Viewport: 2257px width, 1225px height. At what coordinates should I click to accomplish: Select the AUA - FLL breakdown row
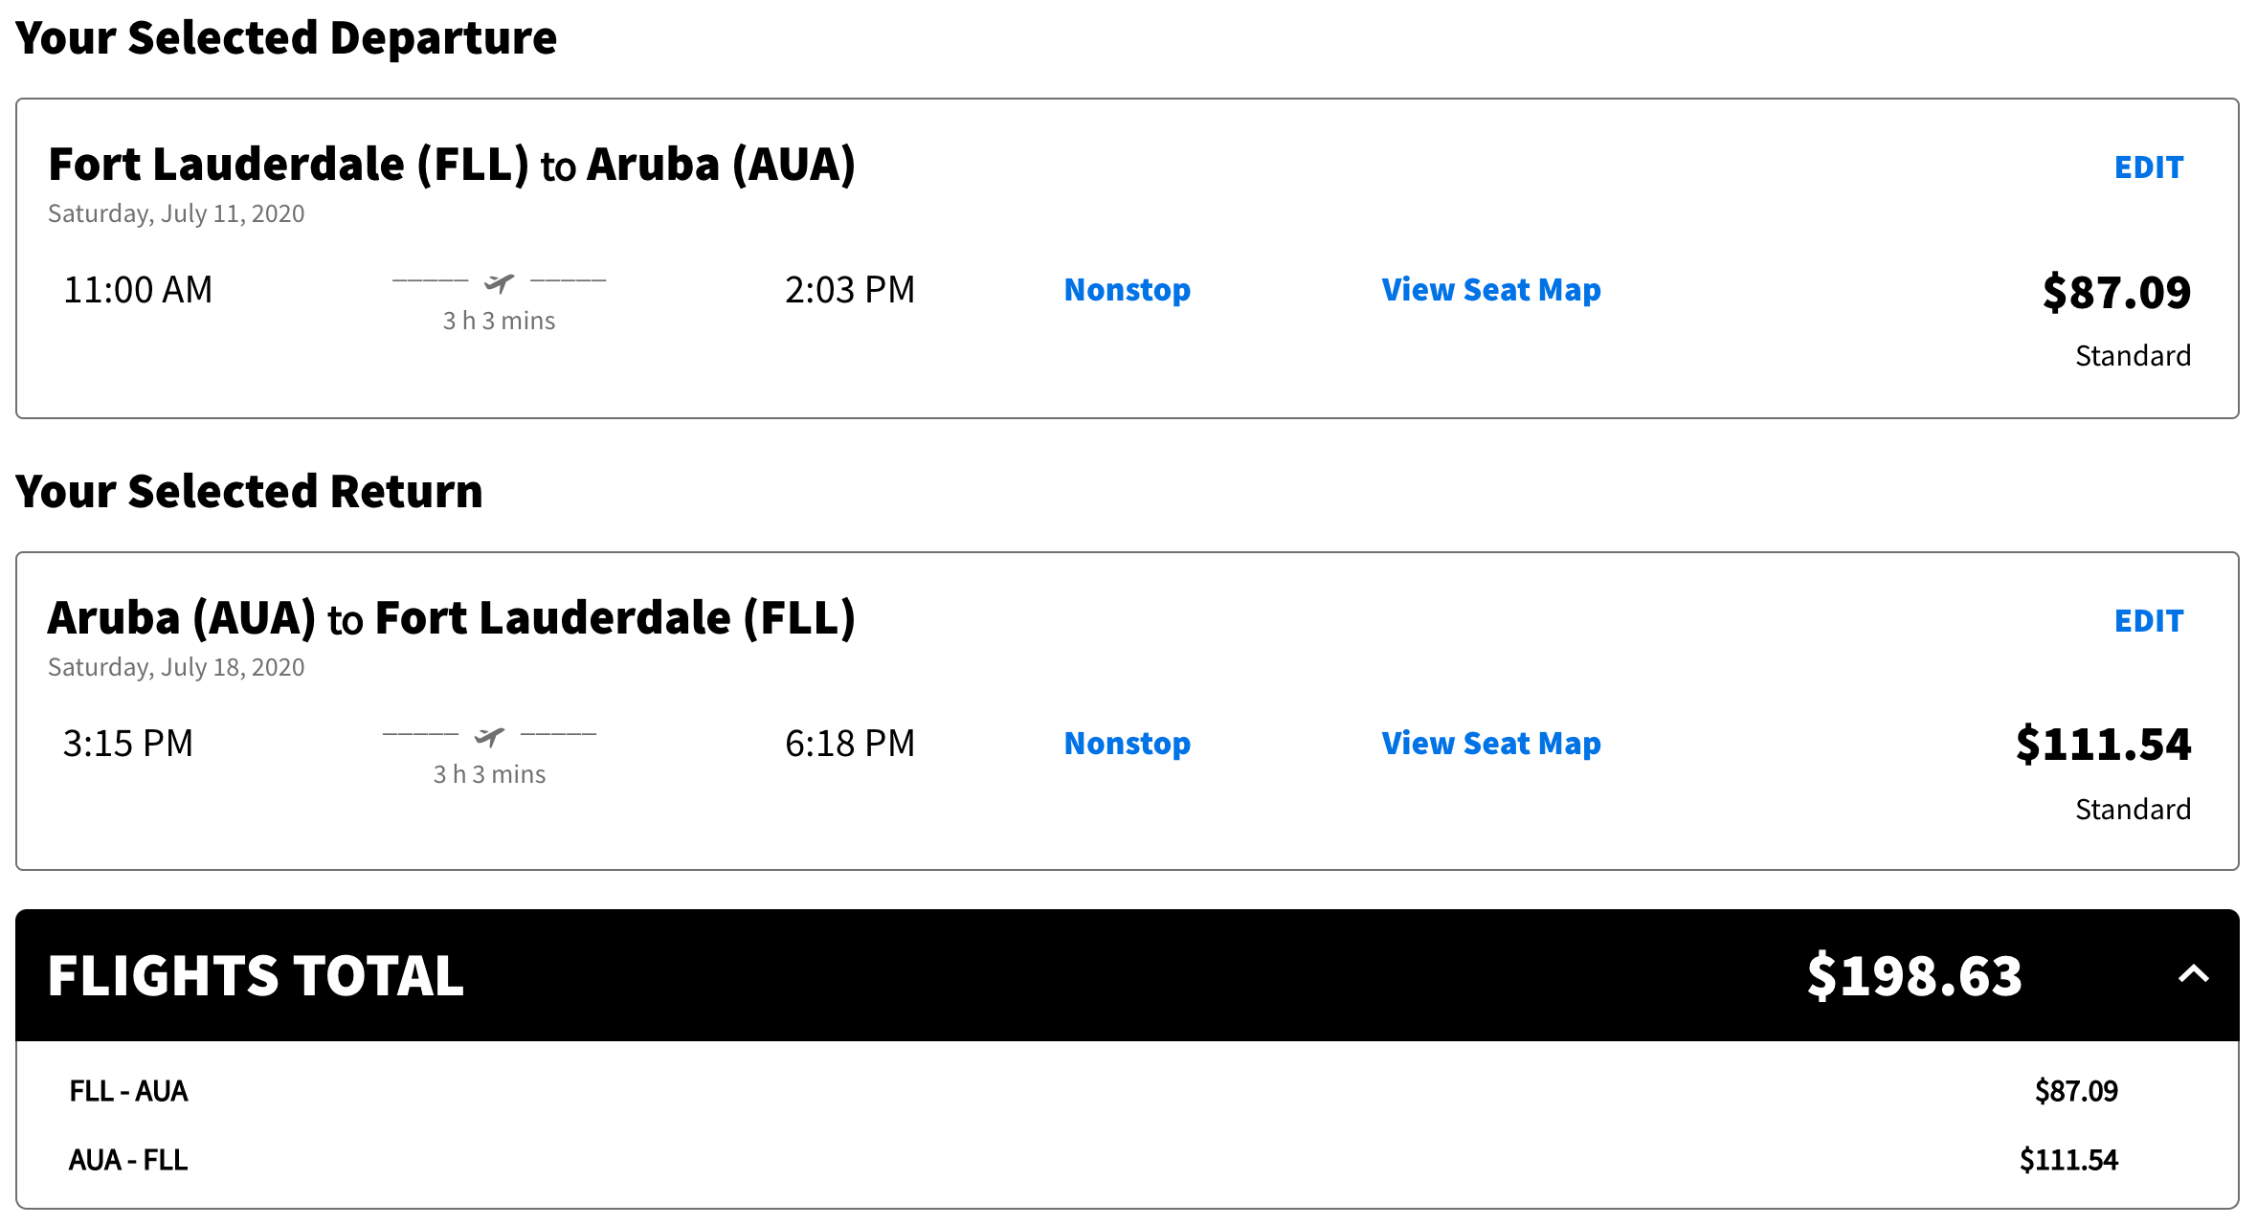click(129, 1160)
